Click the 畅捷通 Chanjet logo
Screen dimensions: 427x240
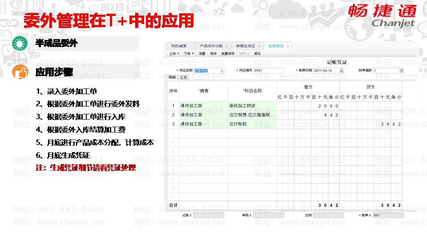point(383,16)
